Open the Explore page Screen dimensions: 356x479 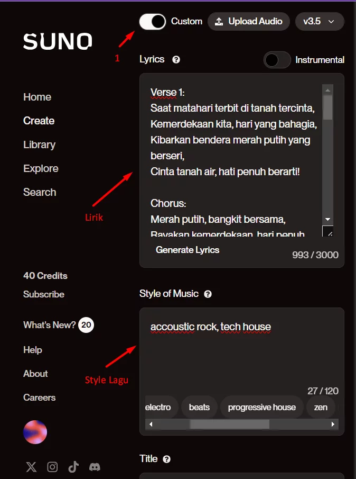pyautogui.click(x=41, y=169)
